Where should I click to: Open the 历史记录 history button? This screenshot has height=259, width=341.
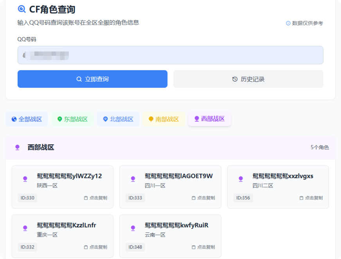248,79
